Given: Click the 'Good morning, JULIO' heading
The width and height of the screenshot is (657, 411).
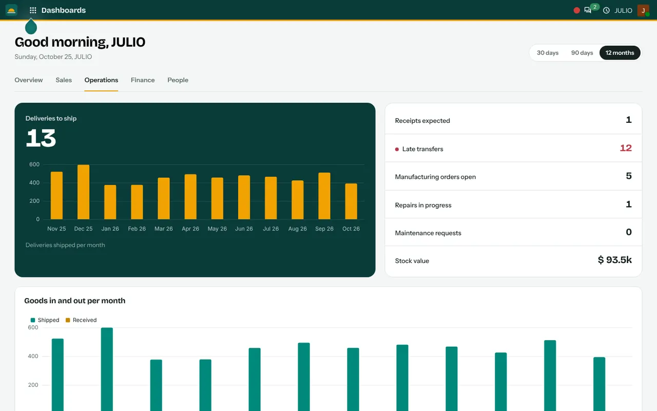Looking at the screenshot, I should [80, 42].
